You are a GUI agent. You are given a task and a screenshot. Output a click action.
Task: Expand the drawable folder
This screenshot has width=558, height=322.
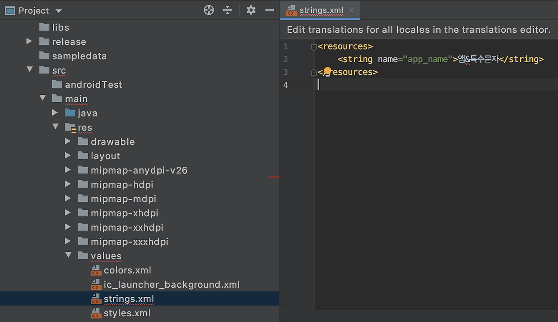(68, 141)
